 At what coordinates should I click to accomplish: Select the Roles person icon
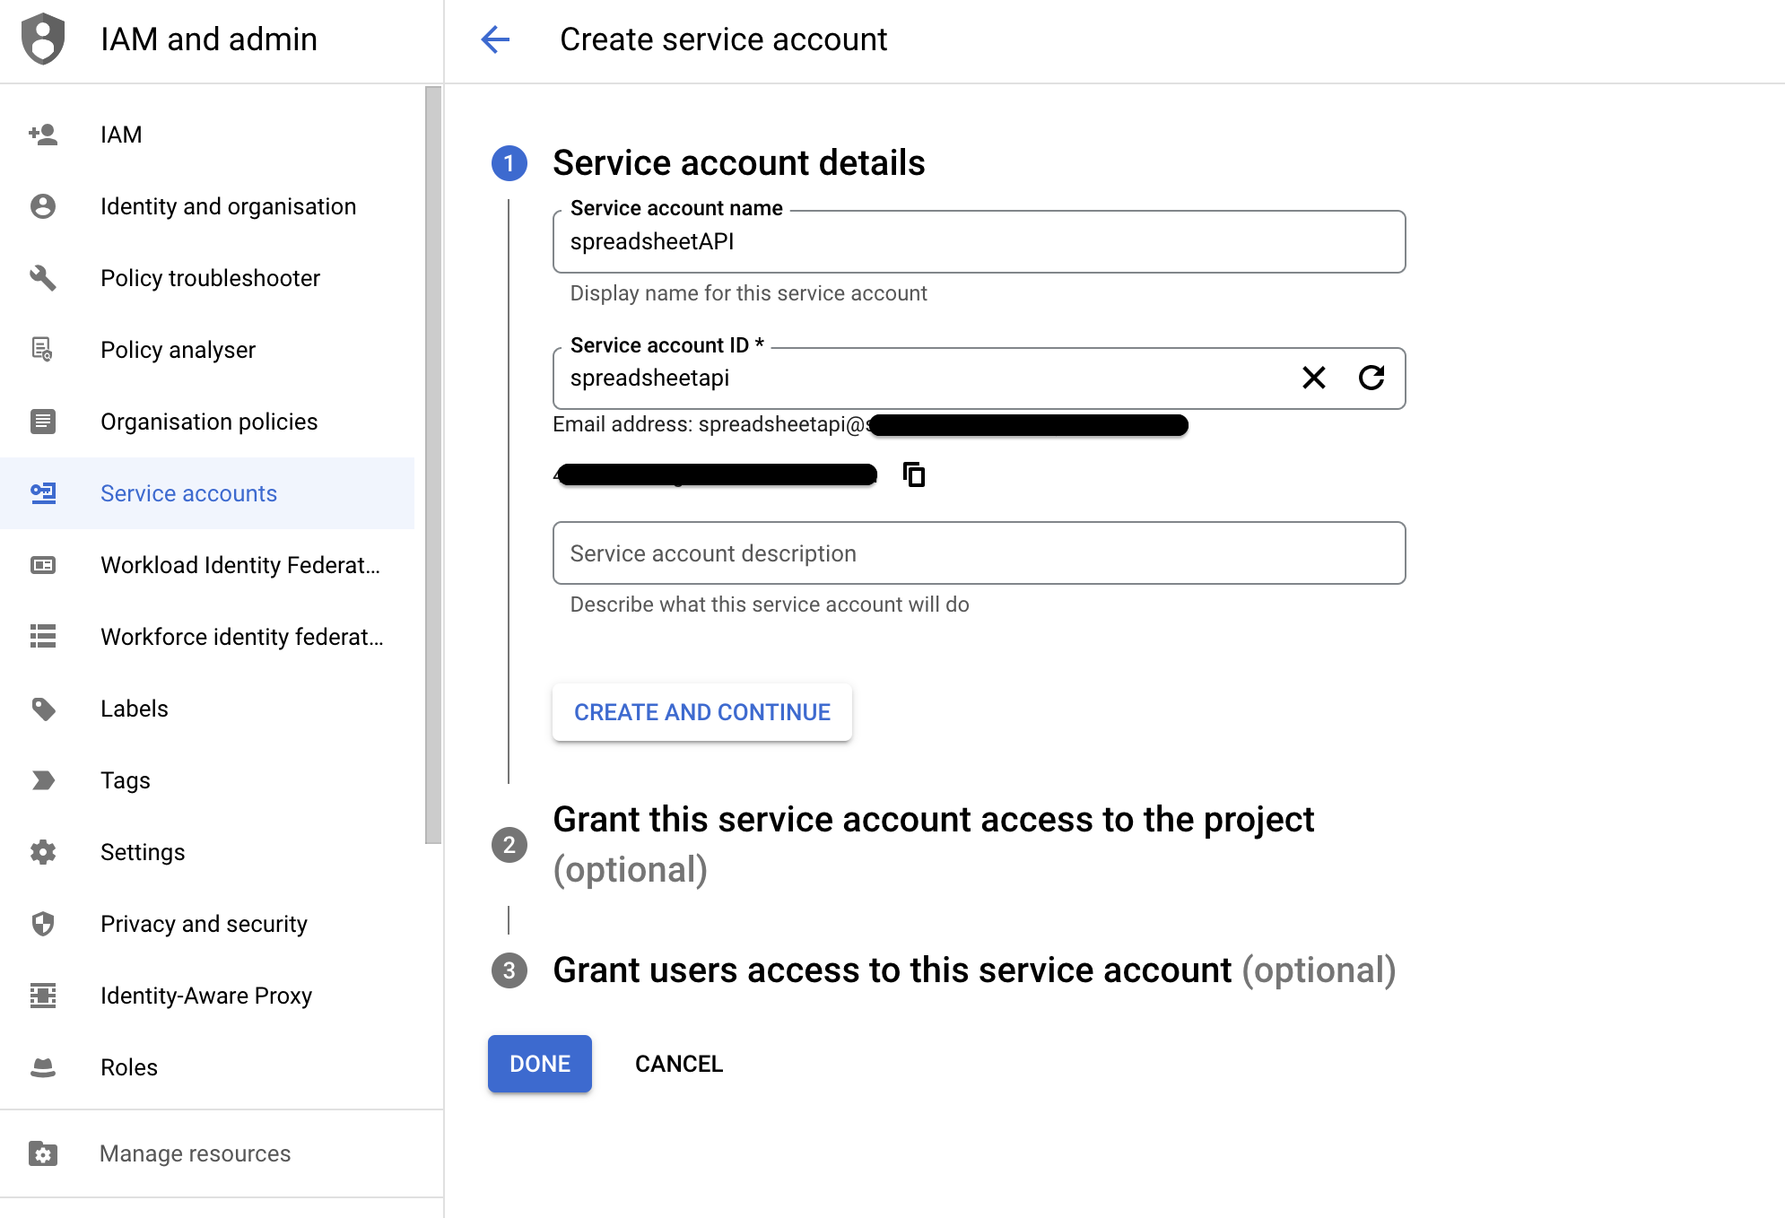tap(43, 1066)
